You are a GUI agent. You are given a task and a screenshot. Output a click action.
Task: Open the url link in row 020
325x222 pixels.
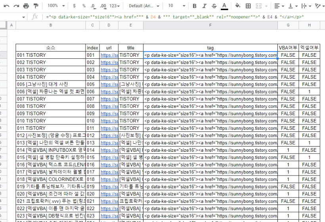point(109,194)
